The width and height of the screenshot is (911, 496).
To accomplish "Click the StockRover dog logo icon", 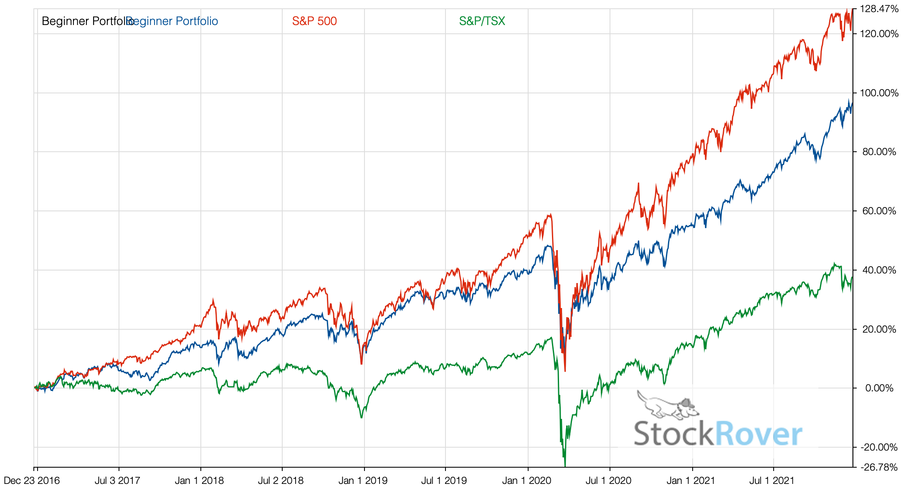I will coord(668,404).
